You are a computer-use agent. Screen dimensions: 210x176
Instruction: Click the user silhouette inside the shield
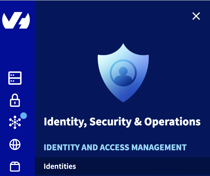point(123,75)
